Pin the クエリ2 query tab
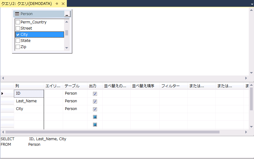Viewport: 254px width, 159px height. point(57,3)
